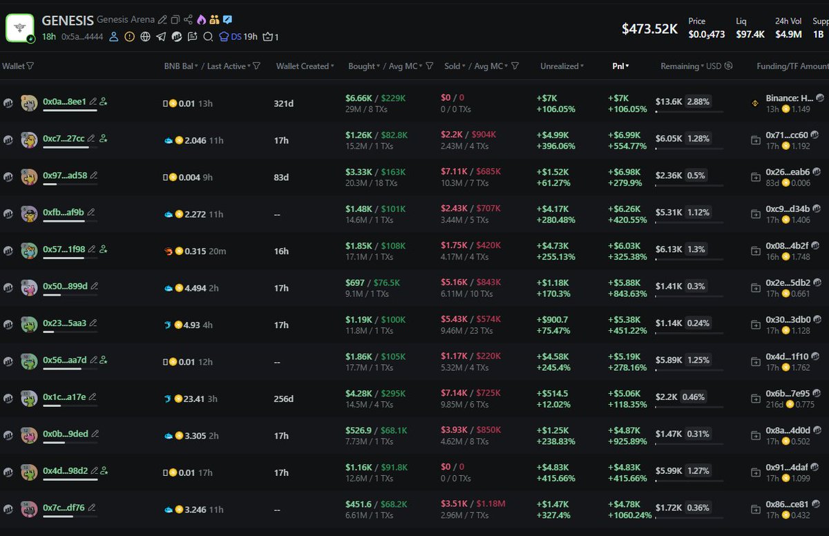The width and height of the screenshot is (829, 536).
Task: Expand the Wallet Created sort arrow
Action: 332,66
